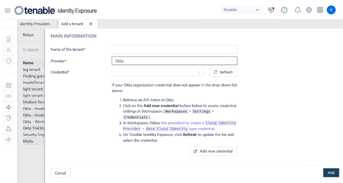Click the 12 objects count text
The image size is (343, 183).
pyautogui.click(x=31, y=50)
